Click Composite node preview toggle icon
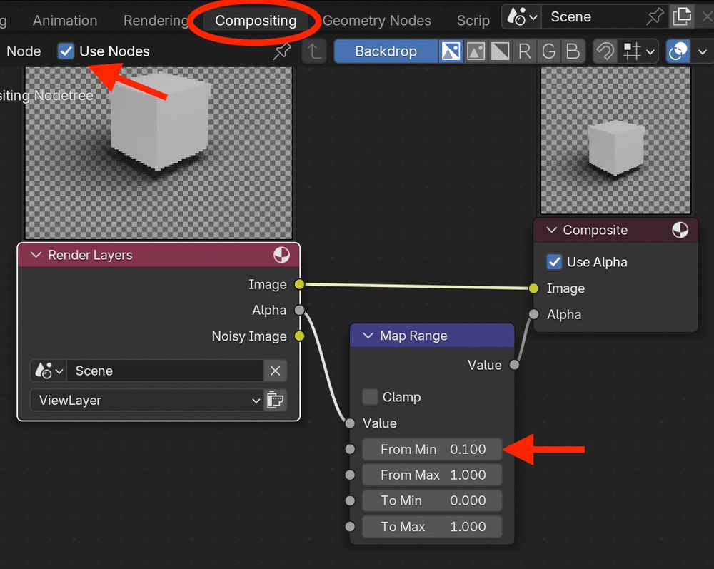This screenshot has width=714, height=569. [680, 230]
